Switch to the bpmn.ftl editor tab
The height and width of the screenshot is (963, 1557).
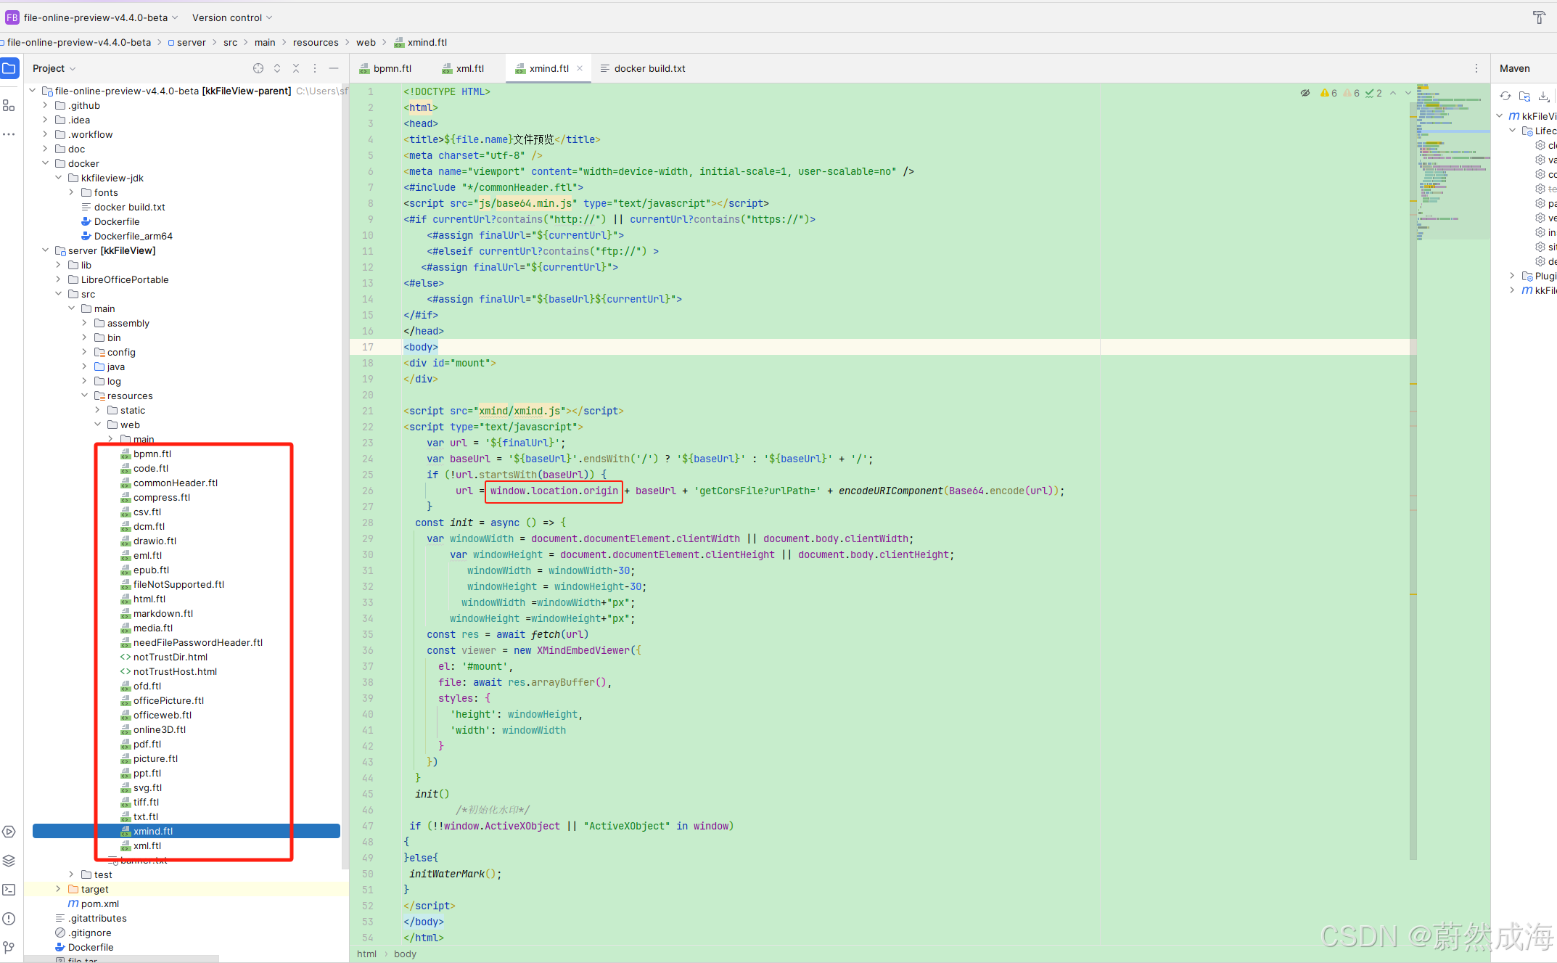pos(392,68)
